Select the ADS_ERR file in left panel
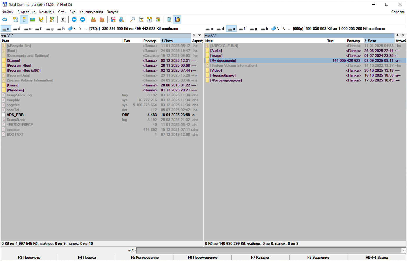This screenshot has height=261, width=407. pyautogui.click(x=101, y=115)
